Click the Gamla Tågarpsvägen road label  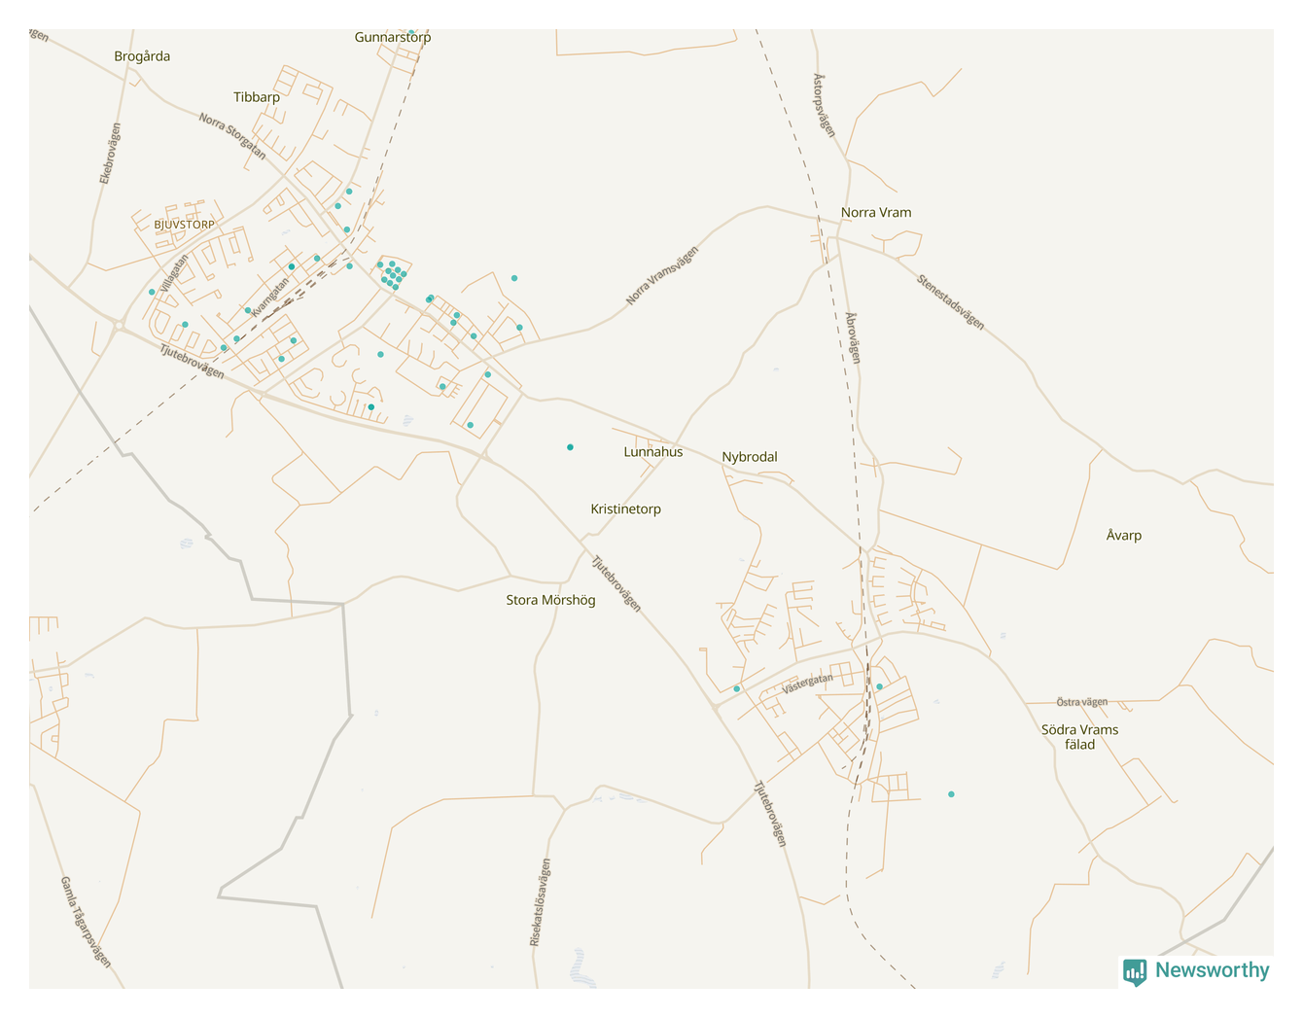pos(86,922)
